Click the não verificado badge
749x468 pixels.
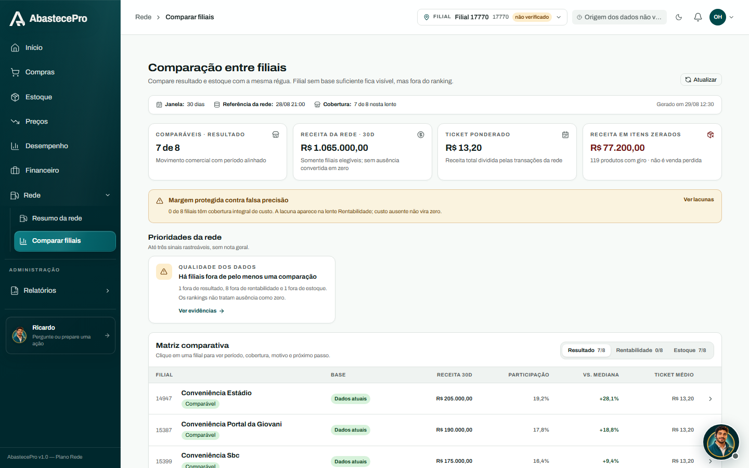[532, 17]
